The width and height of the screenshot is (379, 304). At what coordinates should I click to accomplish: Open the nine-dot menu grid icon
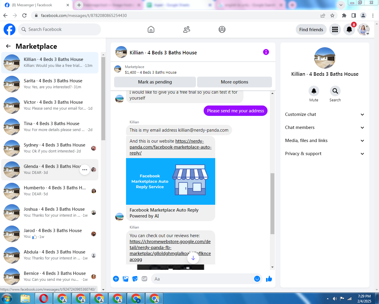[335, 29]
